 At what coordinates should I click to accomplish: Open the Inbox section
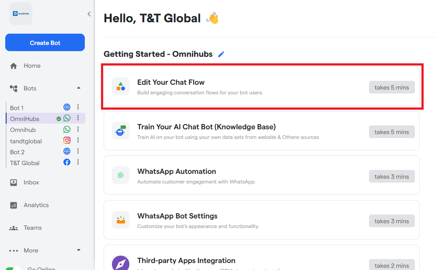pyautogui.click(x=31, y=182)
